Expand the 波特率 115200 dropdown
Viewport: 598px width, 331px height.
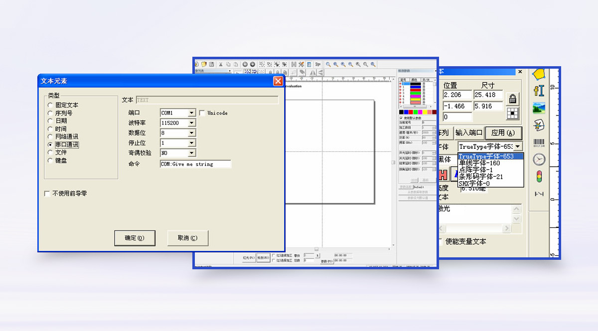(191, 123)
